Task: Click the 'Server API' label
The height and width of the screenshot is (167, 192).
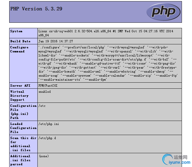Action: [x=20, y=86]
